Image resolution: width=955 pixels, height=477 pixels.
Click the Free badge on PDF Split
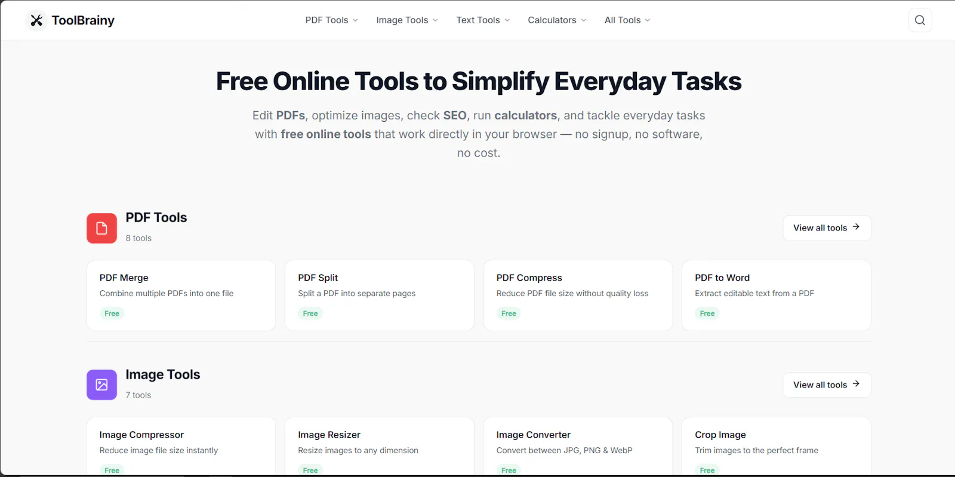coord(310,313)
